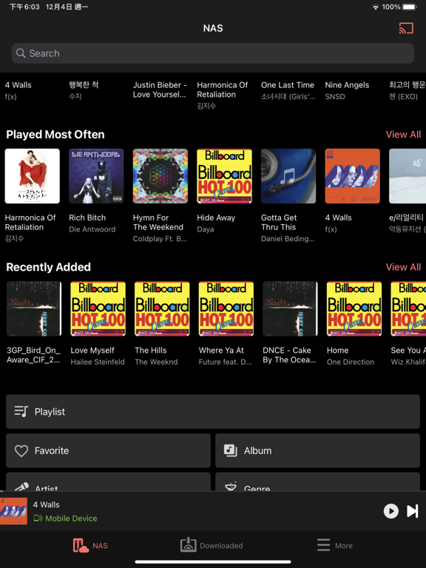This screenshot has width=426, height=568.
Task: Open See You Again Wiz Khalifa cover
Action: tap(408, 308)
